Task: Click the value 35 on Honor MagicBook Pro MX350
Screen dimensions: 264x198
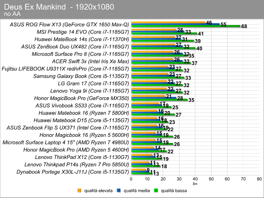Action: pyautogui.click(x=191, y=100)
